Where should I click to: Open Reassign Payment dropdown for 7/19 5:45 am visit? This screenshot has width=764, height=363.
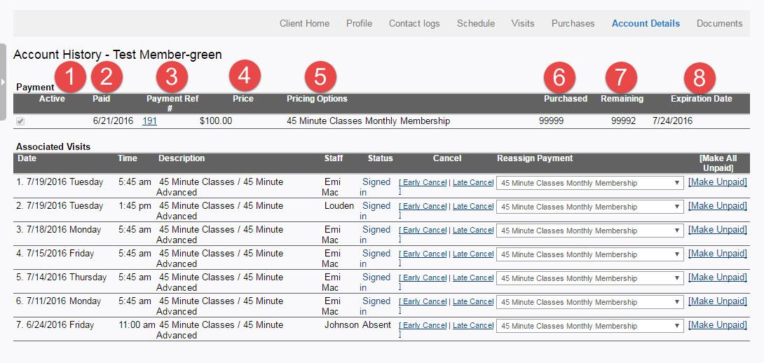click(589, 183)
